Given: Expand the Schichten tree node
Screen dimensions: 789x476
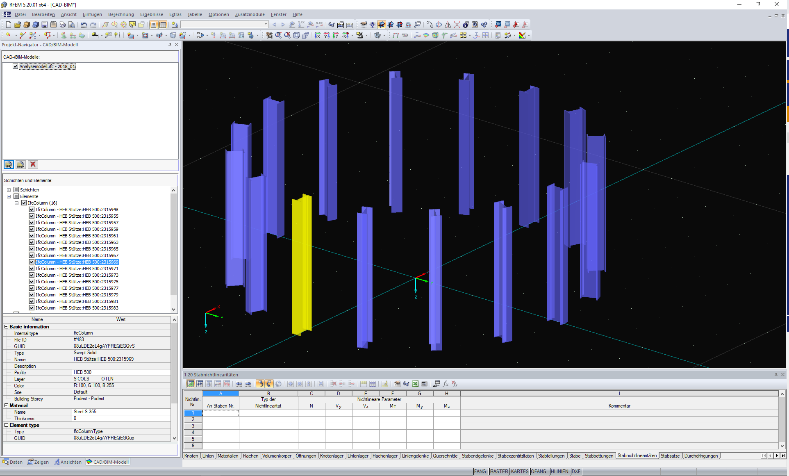Looking at the screenshot, I should click(x=9, y=190).
